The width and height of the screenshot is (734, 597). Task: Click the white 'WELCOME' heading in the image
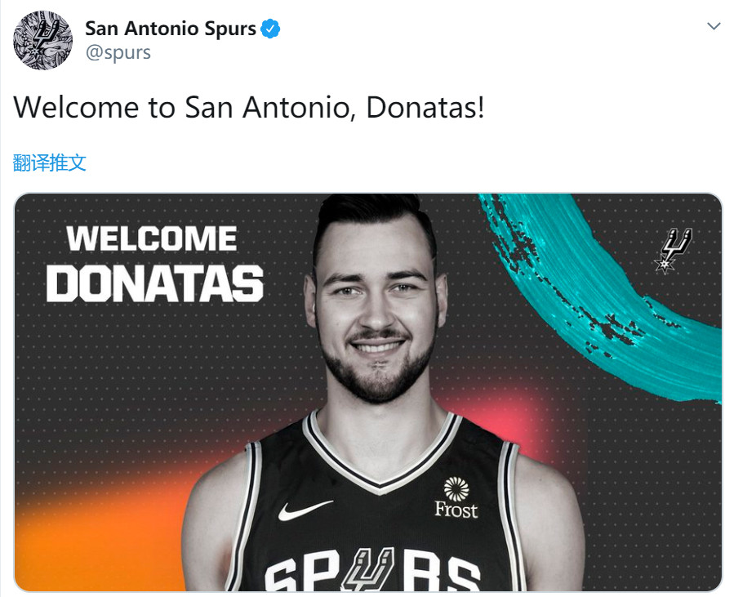point(152,239)
